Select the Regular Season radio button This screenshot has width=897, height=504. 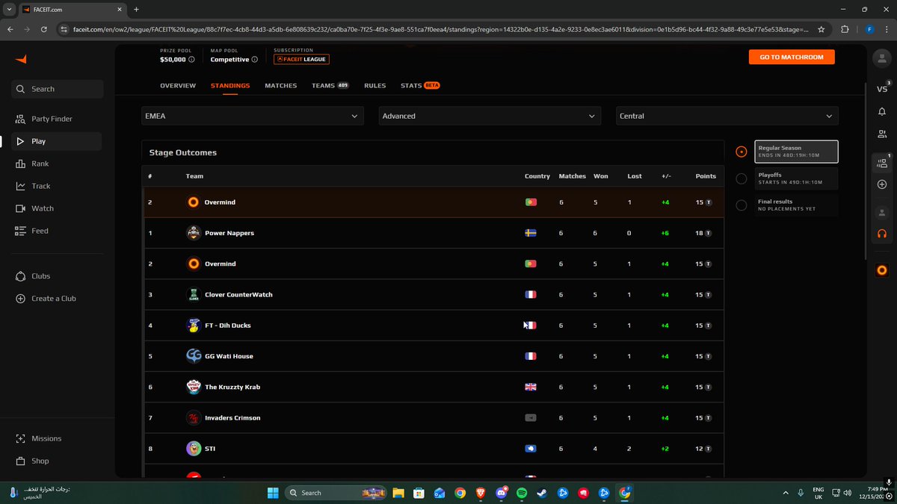(x=741, y=152)
